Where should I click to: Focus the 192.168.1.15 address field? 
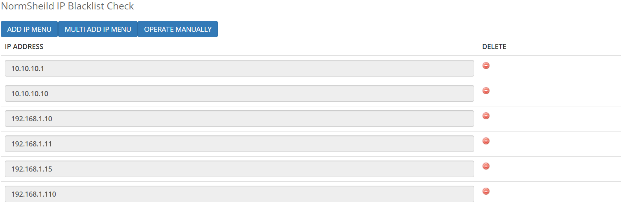pyautogui.click(x=239, y=169)
